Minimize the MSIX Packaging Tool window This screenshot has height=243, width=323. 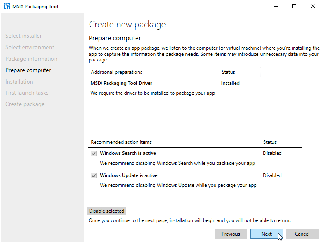[x=275, y=7]
